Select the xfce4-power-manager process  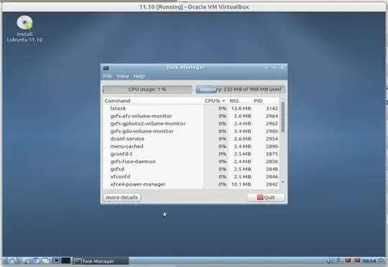(x=191, y=184)
